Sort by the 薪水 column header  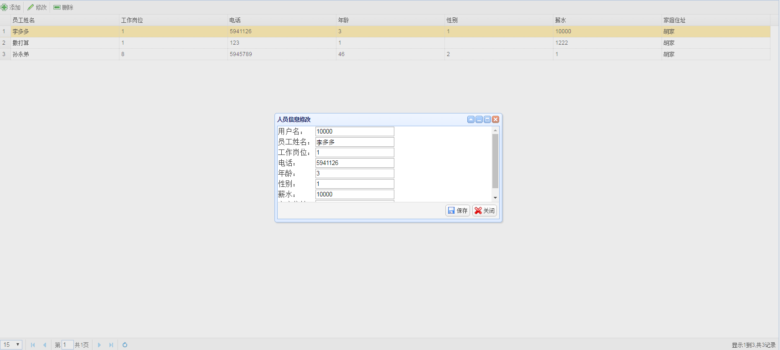607,20
